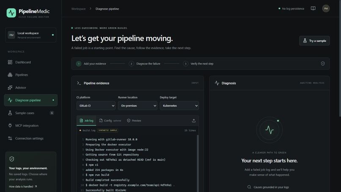Viewport: 341px width, 192px height.
Task: Click the No log persistence status
Action: tap(291, 9)
